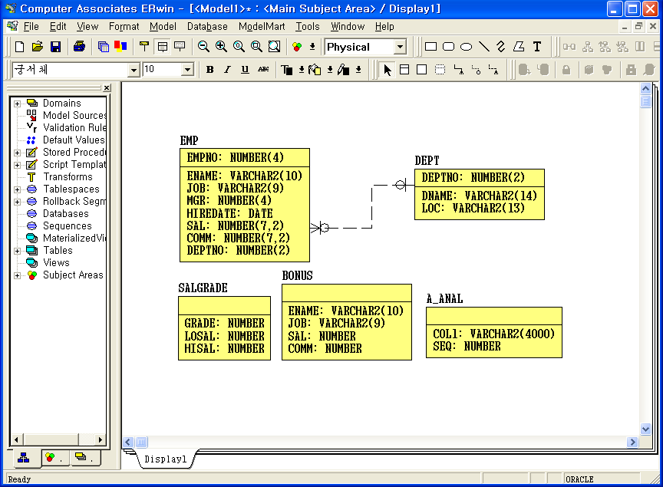Toggle the entity display level icon

[x=144, y=47]
